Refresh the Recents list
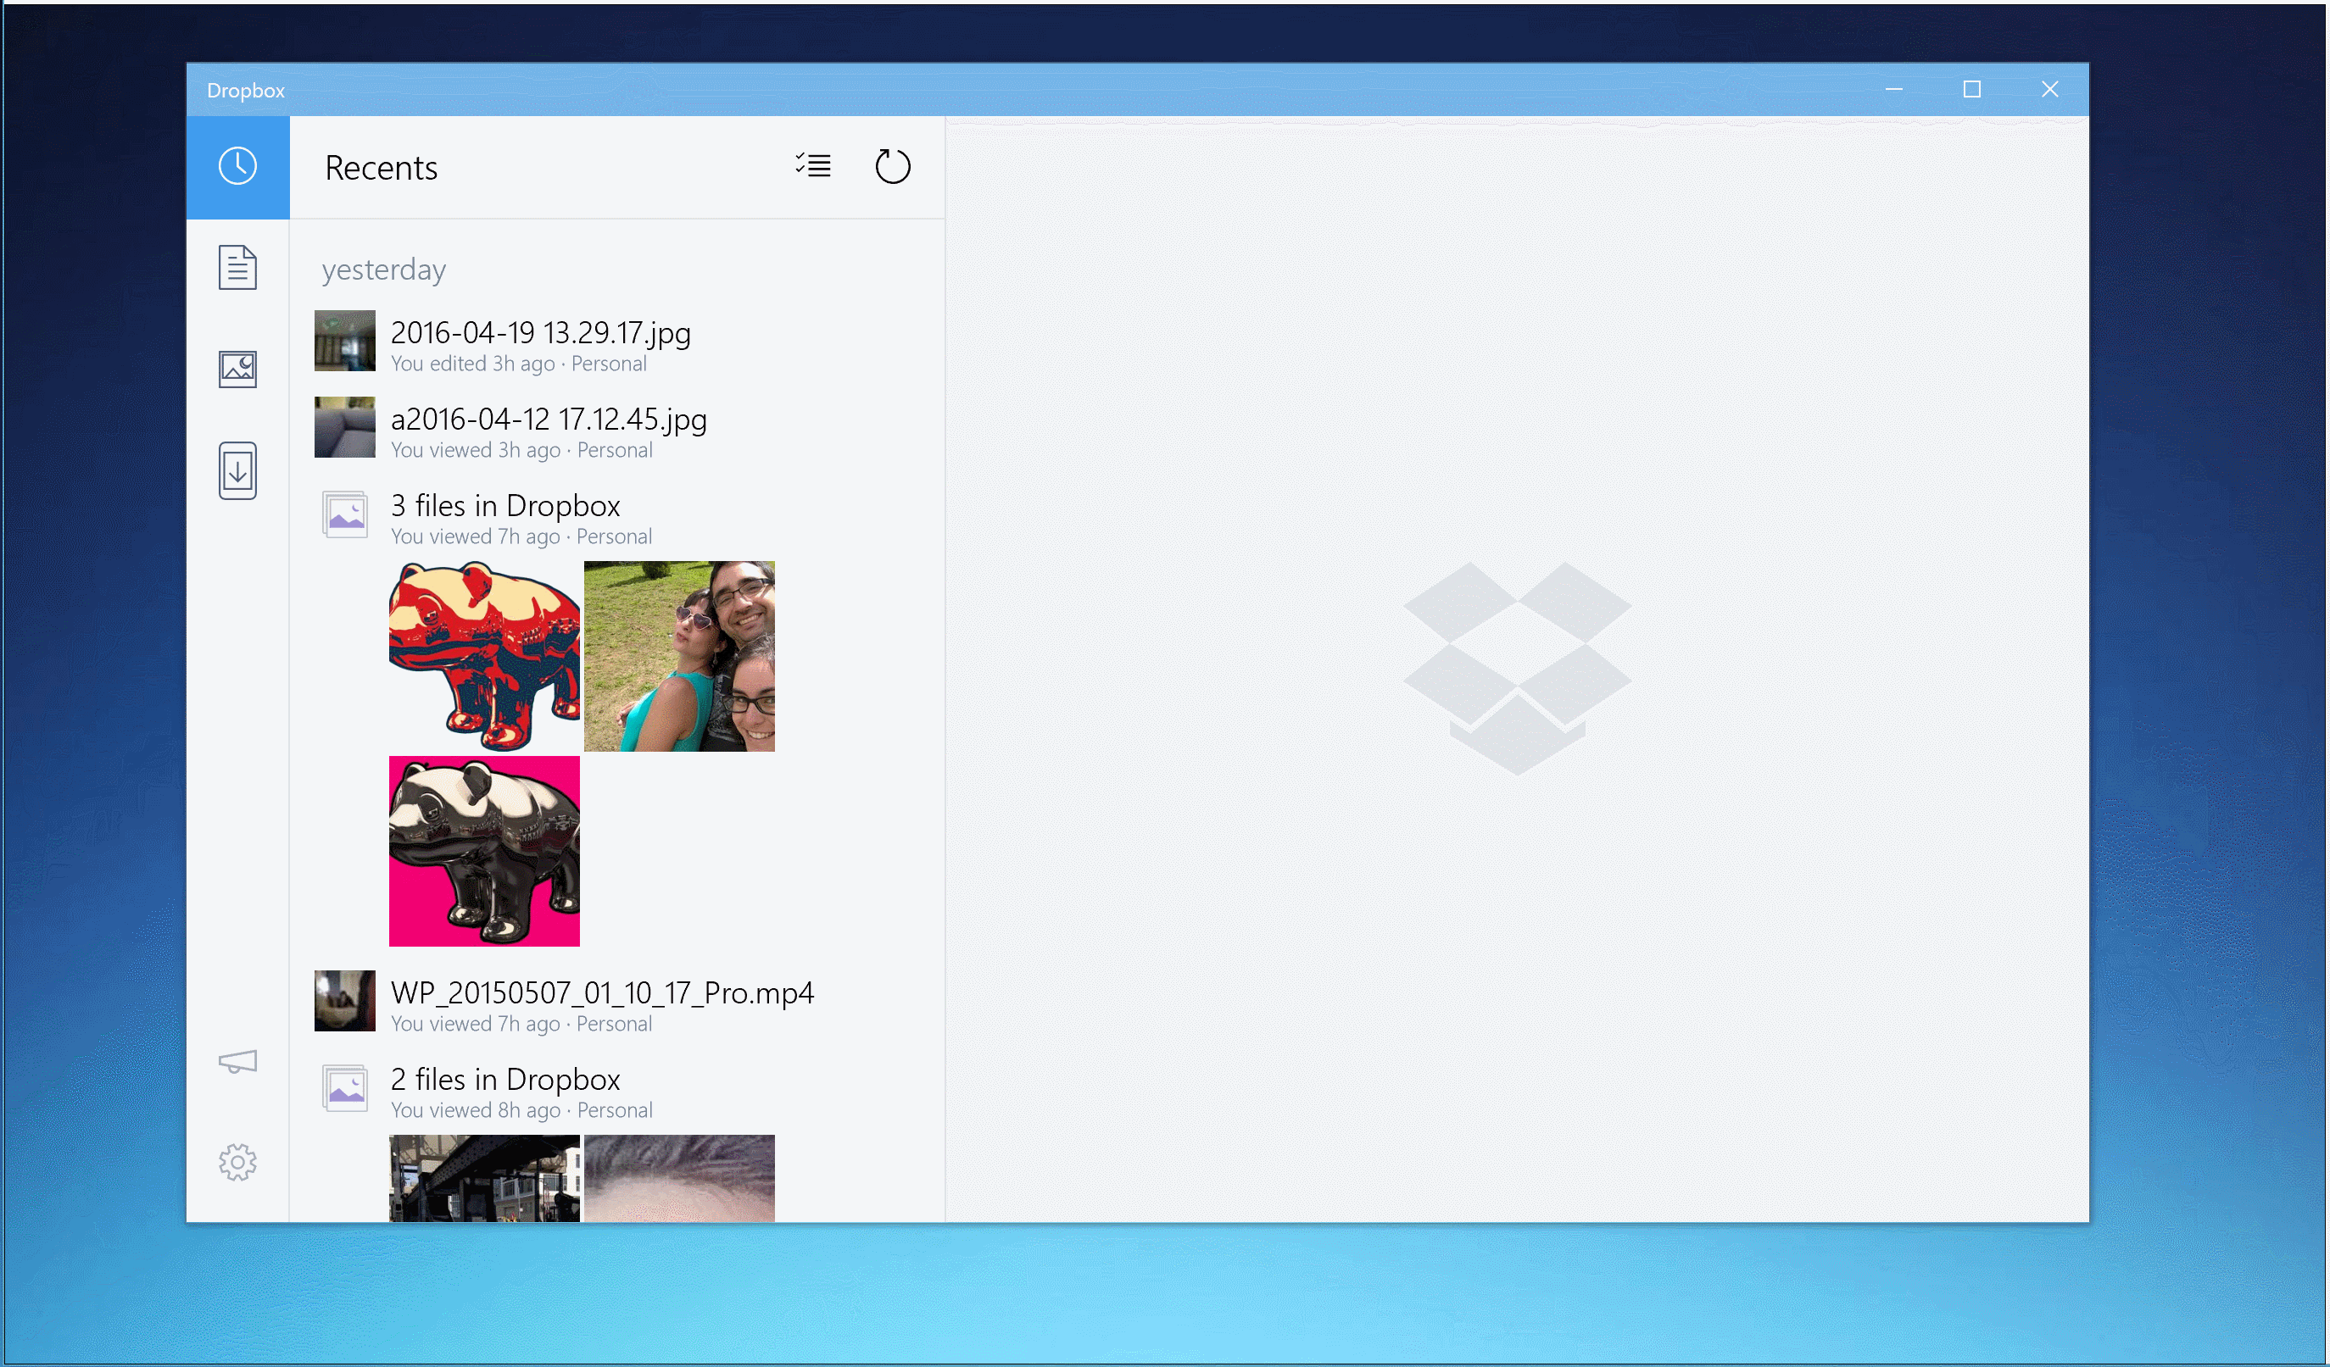 coord(892,166)
